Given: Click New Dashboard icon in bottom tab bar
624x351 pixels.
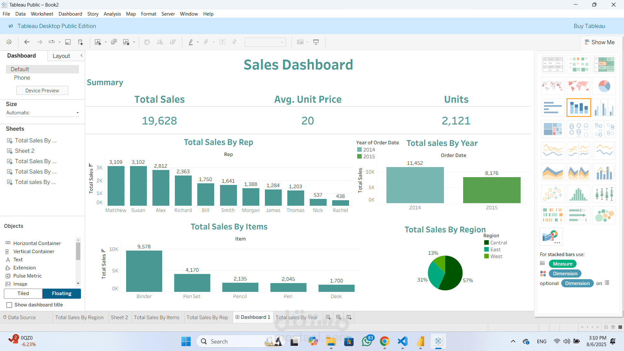Looking at the screenshot, I should [x=339, y=317].
